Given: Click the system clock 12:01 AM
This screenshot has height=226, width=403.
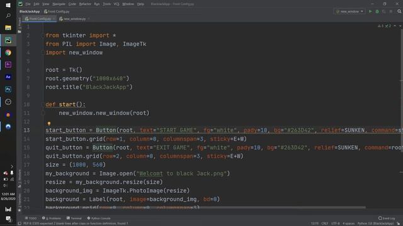Looking at the screenshot, I should point(8,194).
